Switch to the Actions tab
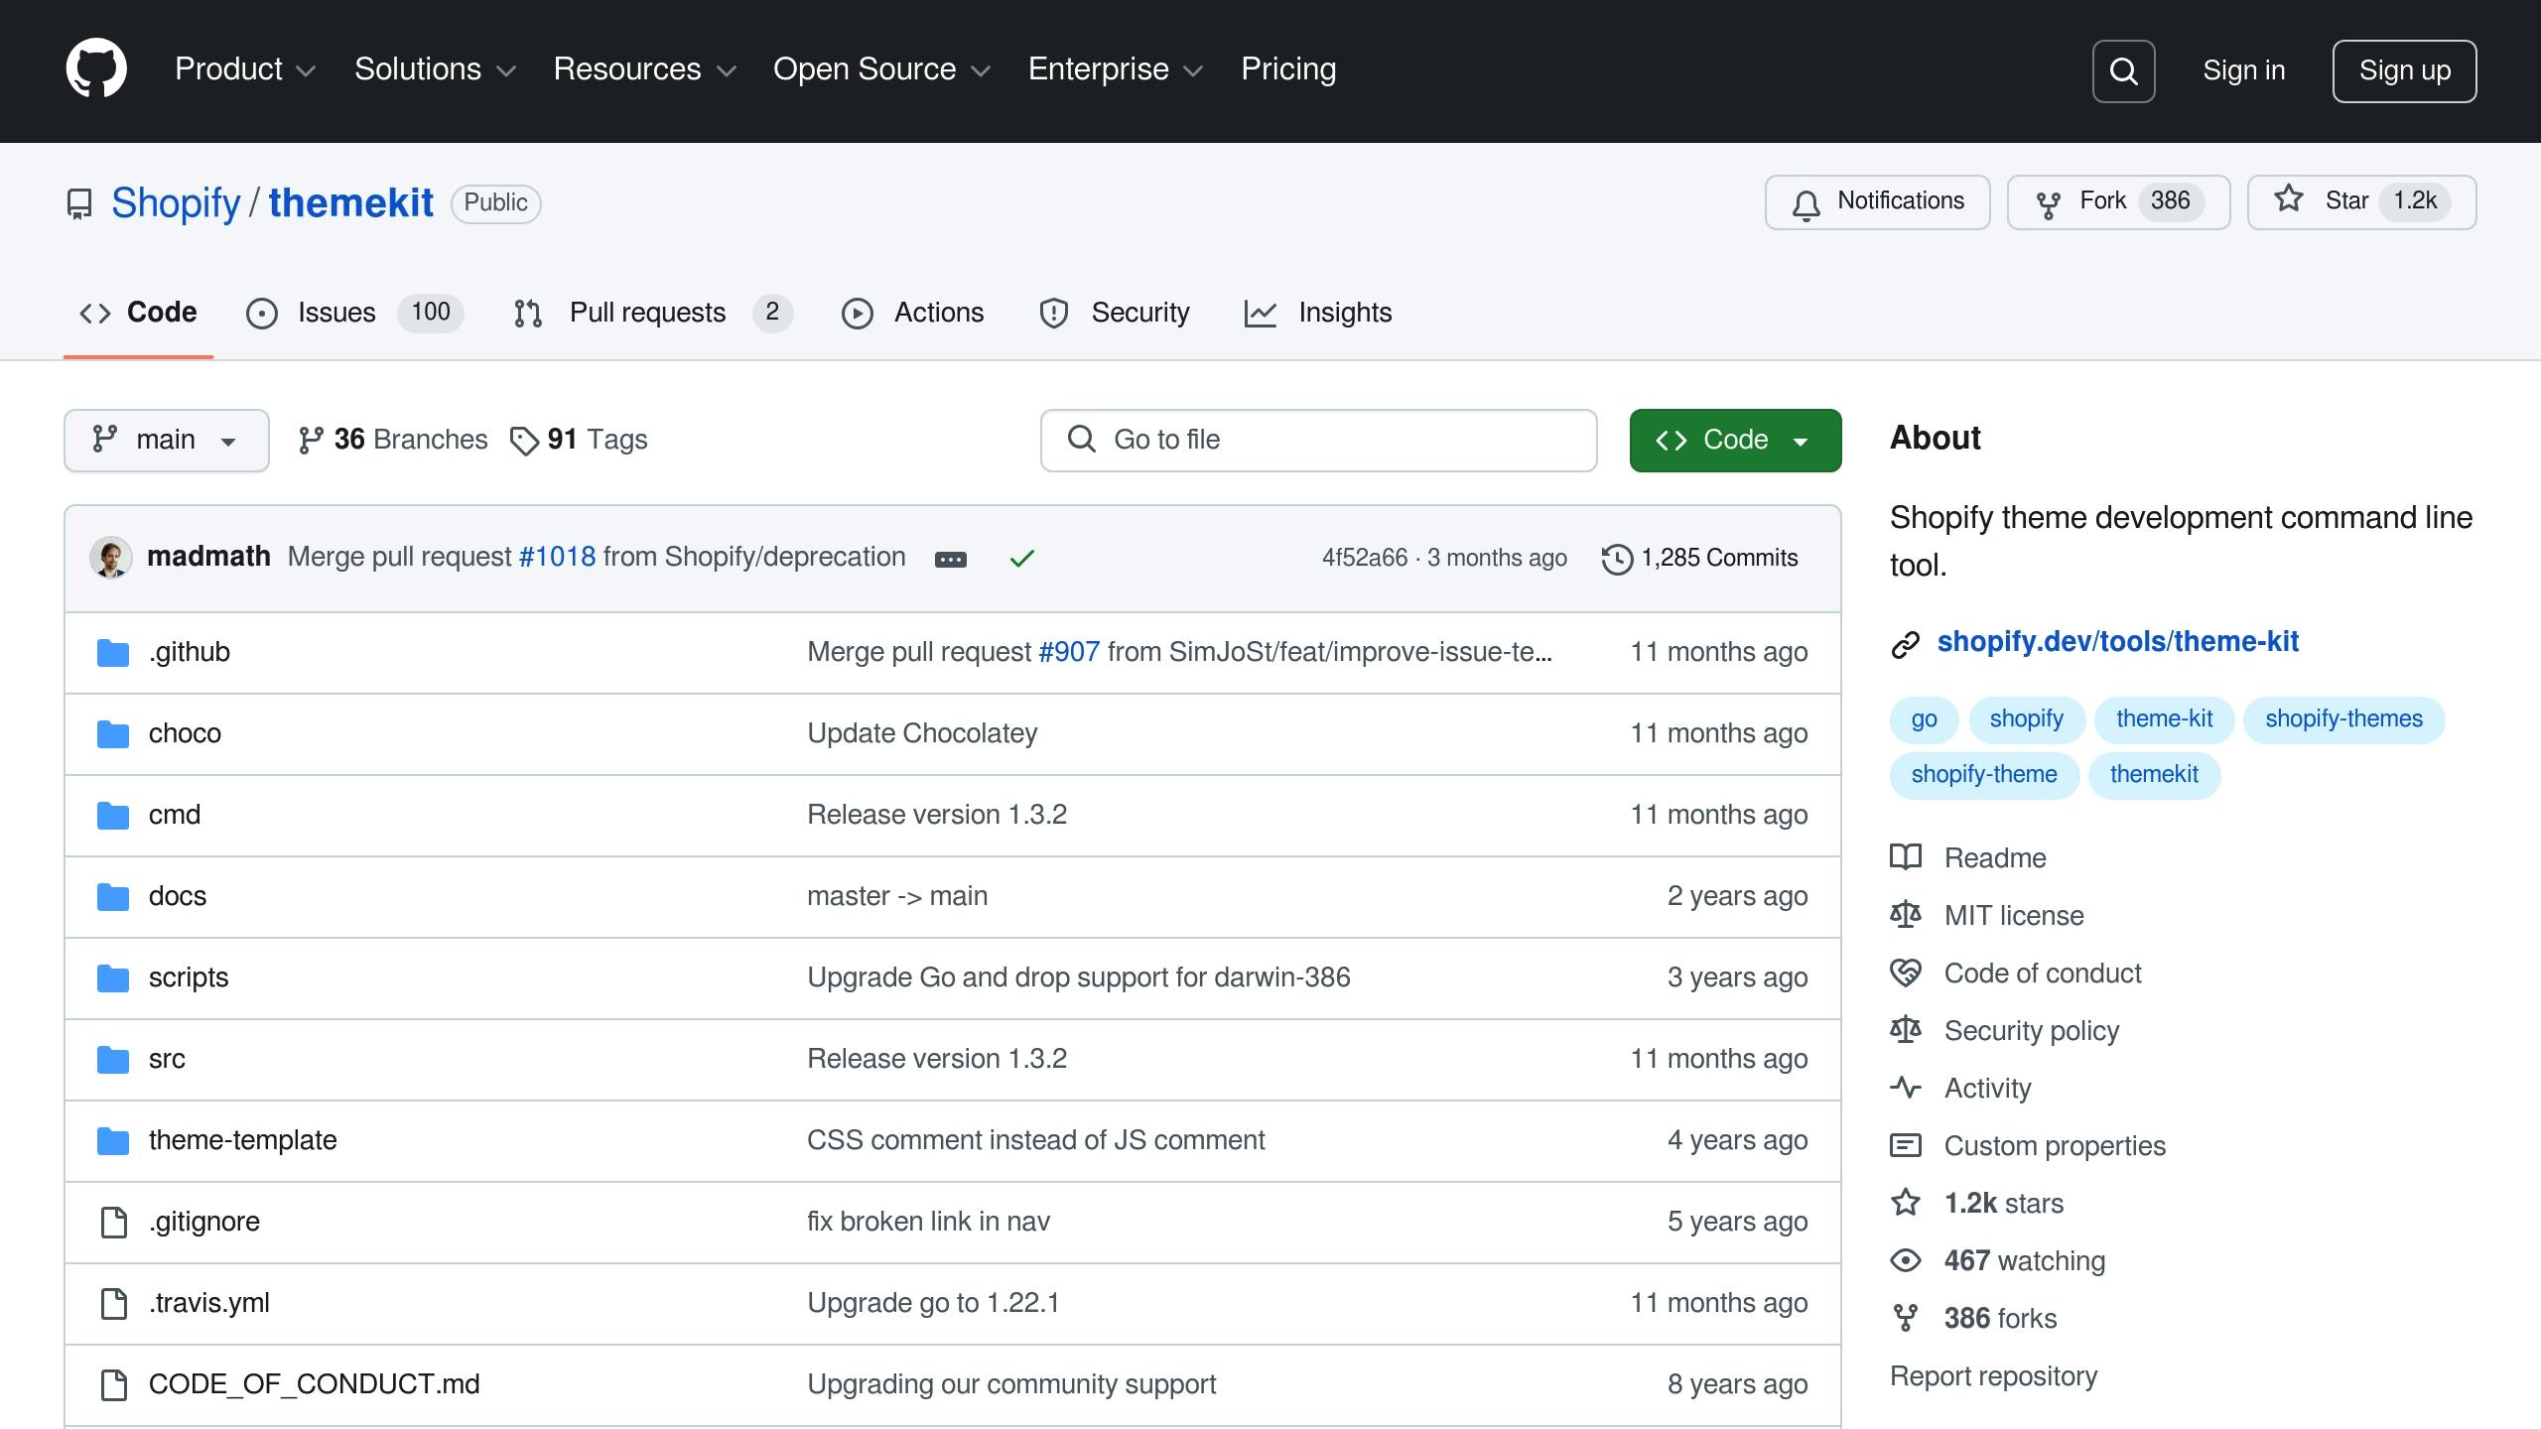The width and height of the screenshot is (2541, 1429). (912, 314)
